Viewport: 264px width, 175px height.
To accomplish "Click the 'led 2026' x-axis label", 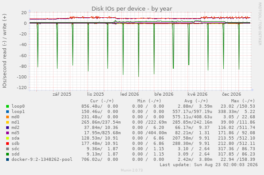I will pyautogui.click(x=130, y=94).
